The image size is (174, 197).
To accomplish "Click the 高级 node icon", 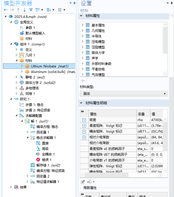I will click(38, 149).
